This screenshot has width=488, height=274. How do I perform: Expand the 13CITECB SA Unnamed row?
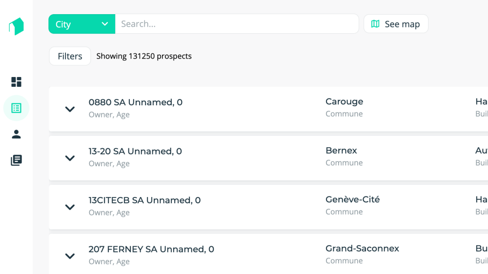click(x=70, y=207)
